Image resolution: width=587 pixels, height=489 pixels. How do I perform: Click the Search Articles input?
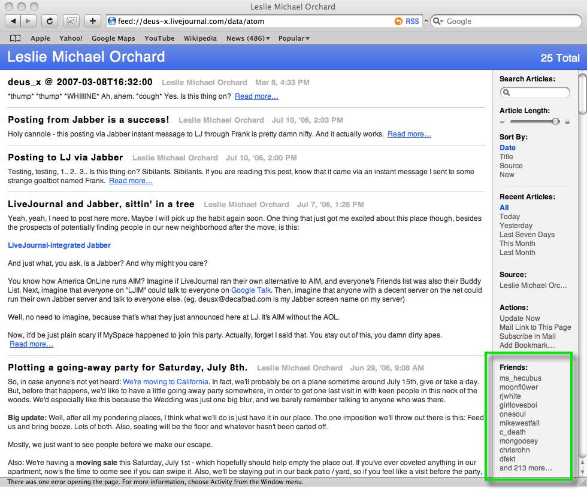click(535, 92)
